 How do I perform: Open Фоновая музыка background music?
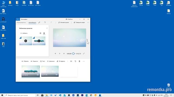tap(64, 22)
